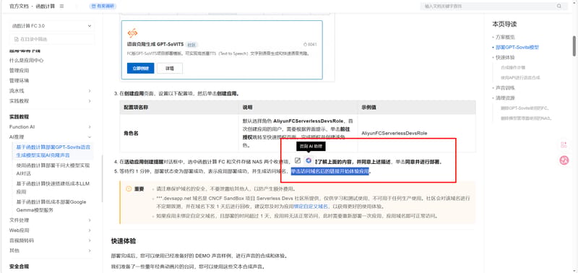The width and height of the screenshot is (578, 273).
Task: Open 快速搭建低成本LLM应用 sidebar article
Action: point(53,188)
